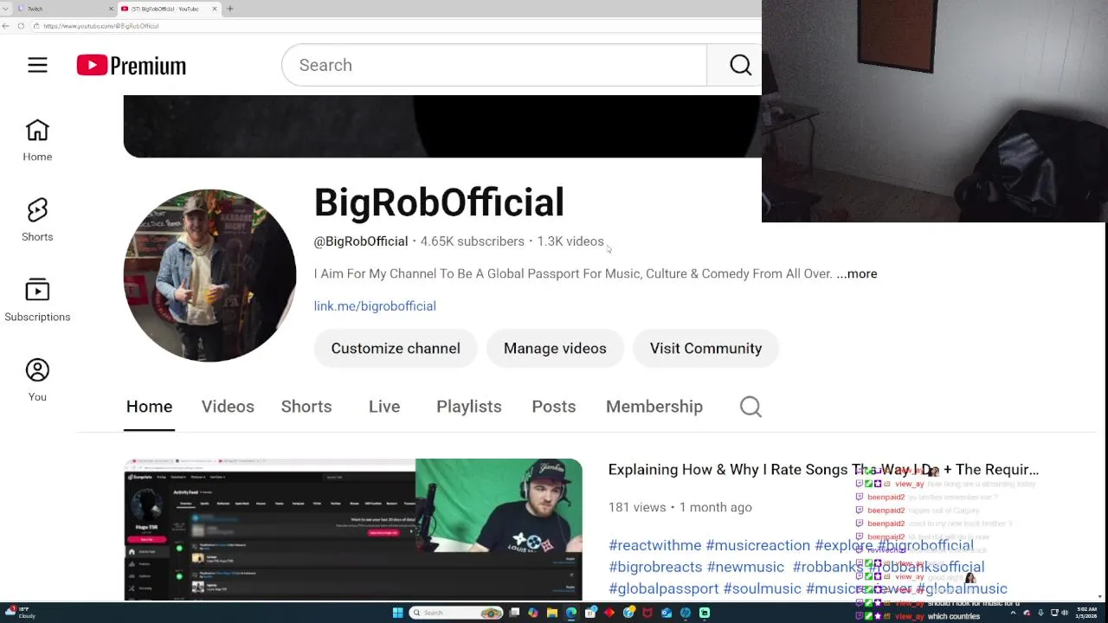Click the channel search magnifier icon
1108x623 pixels.
click(x=750, y=407)
